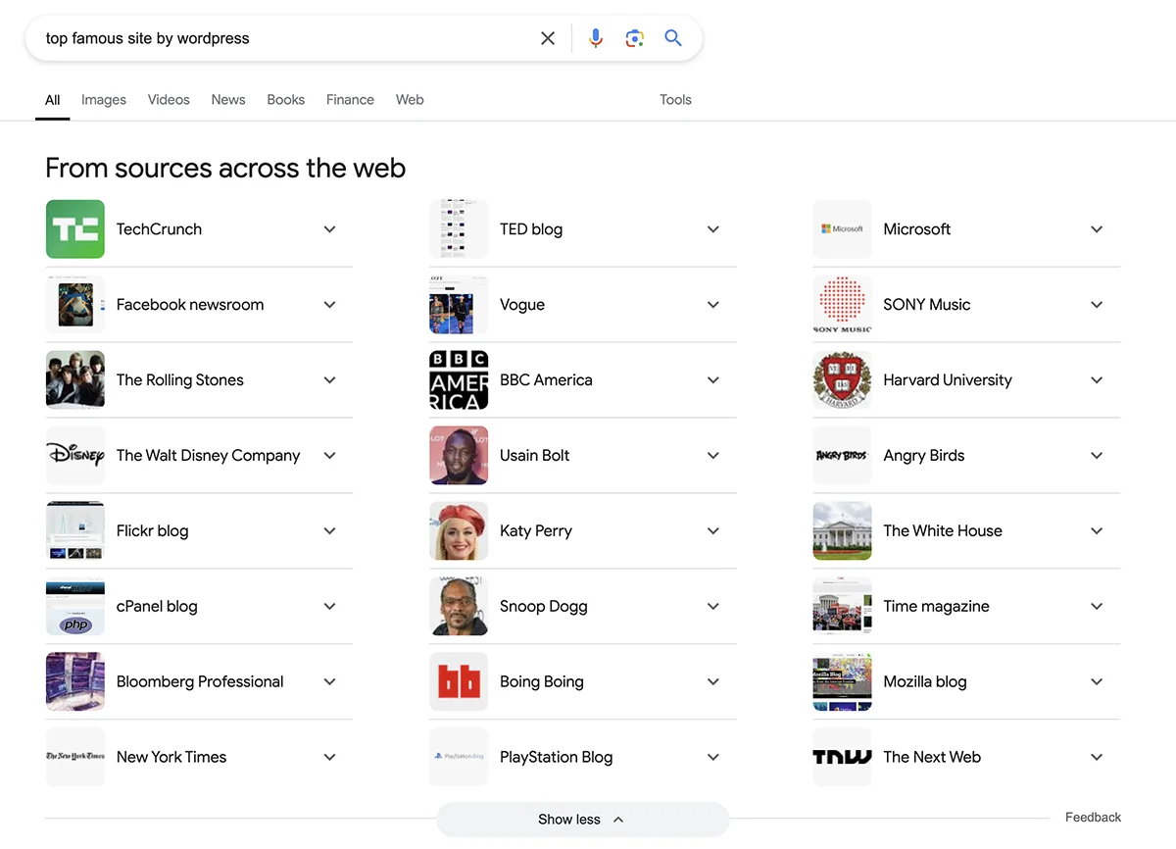Click the Feedback link
Image resolution: width=1176 pixels, height=849 pixels.
[1093, 818]
